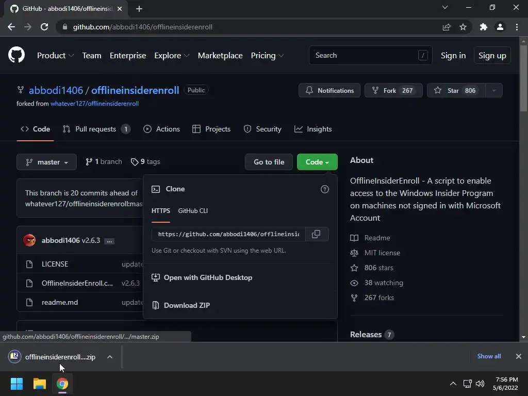Select the HTTPS clone tab
This screenshot has width=528, height=396.
coord(161,211)
